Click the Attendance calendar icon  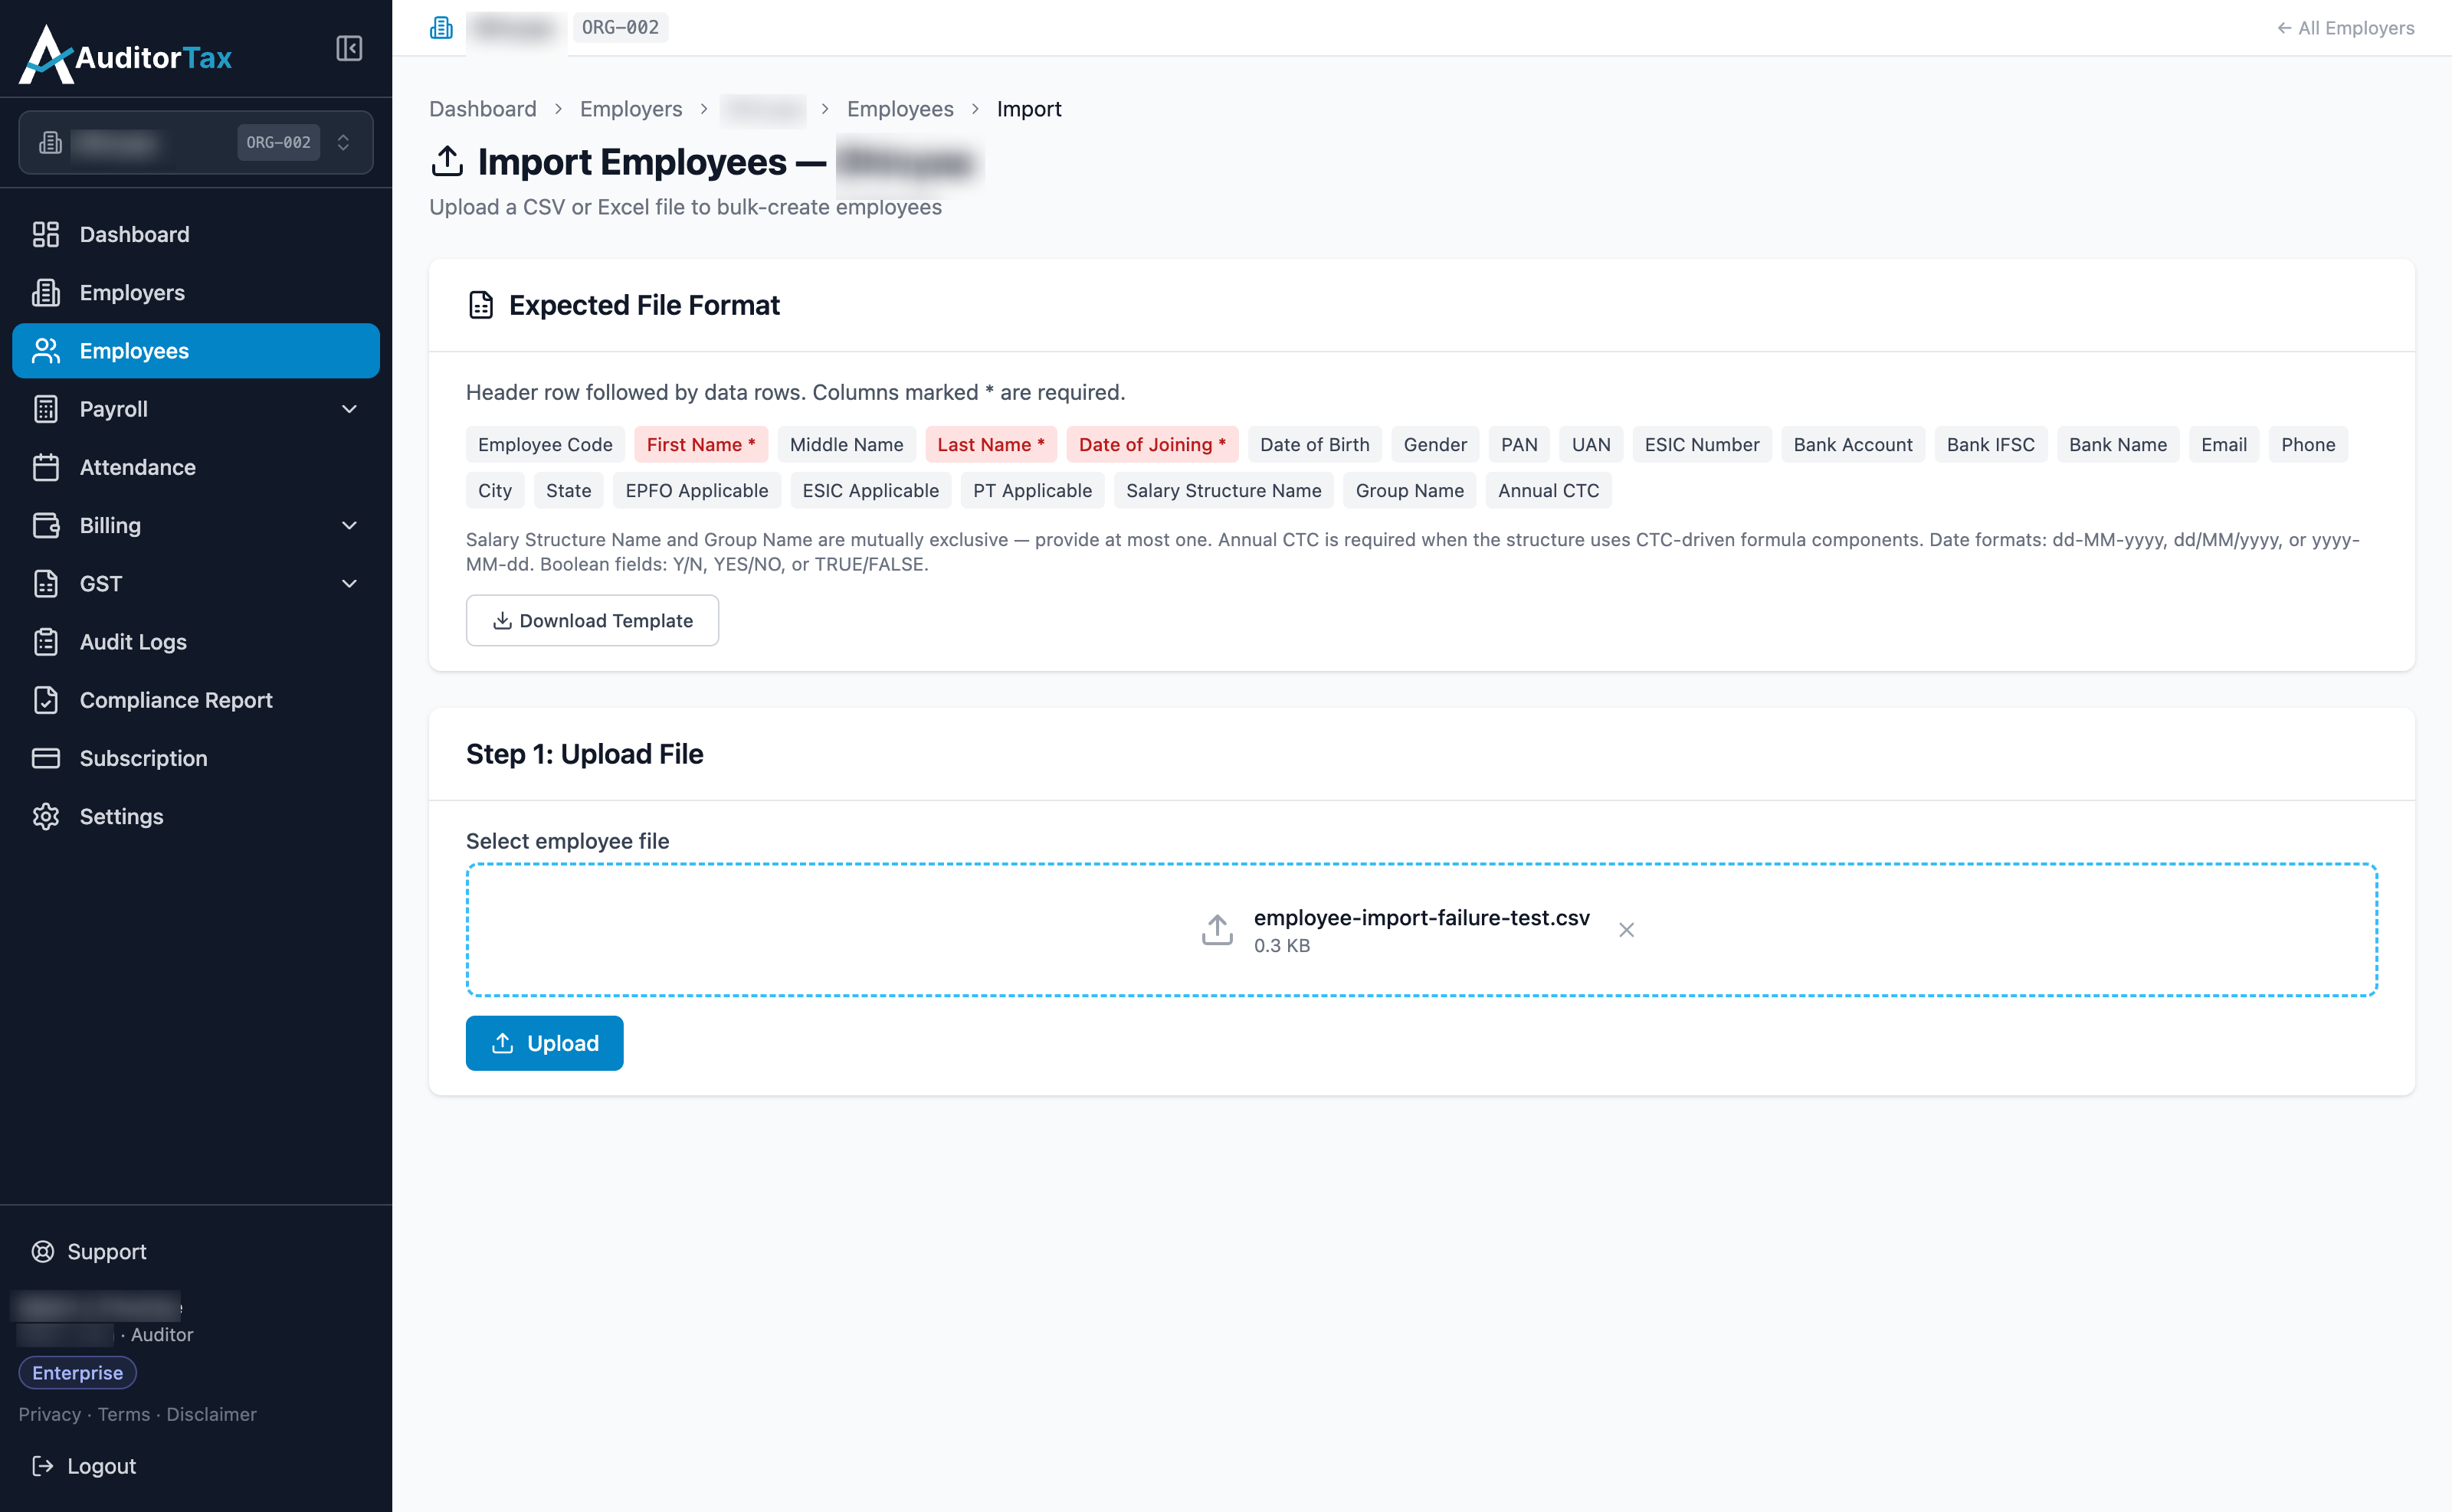46,467
